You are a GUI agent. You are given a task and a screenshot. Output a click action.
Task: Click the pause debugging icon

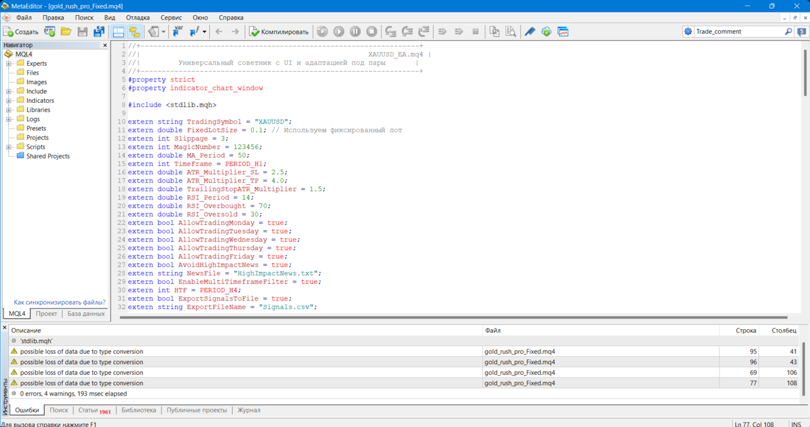click(x=355, y=31)
